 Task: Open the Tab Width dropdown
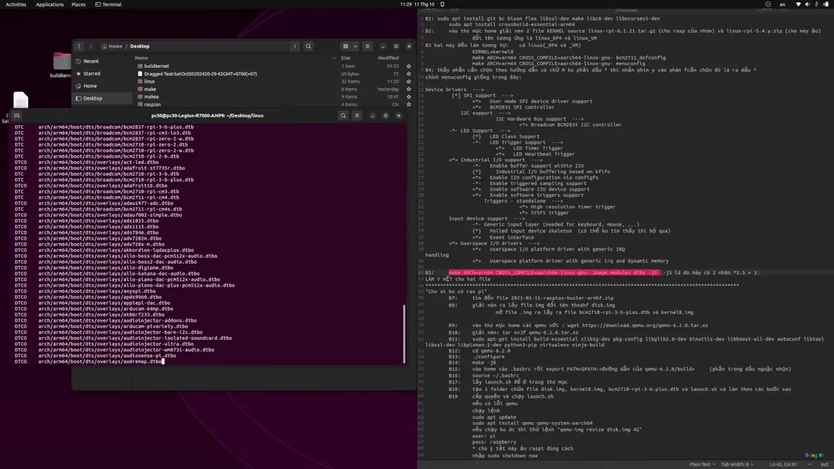(739, 464)
